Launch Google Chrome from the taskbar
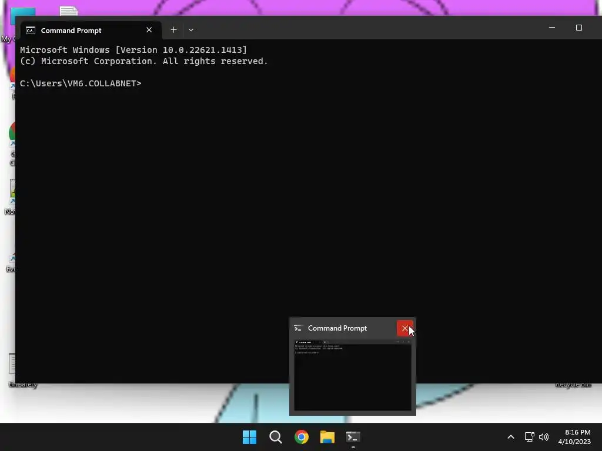The height and width of the screenshot is (451, 602). coord(302,437)
